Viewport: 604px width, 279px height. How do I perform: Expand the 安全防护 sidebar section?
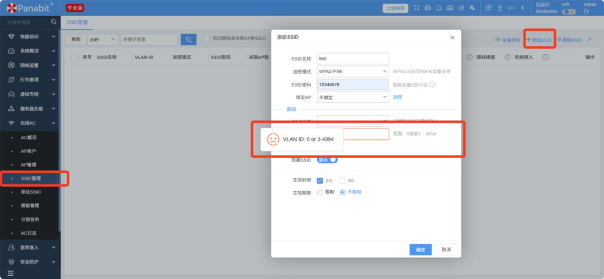[x=54, y=262]
